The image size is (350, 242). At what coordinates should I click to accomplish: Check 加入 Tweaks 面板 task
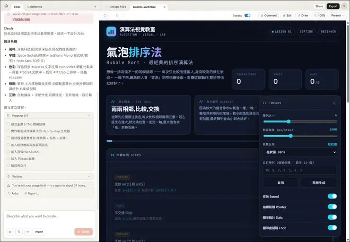(x=8, y=159)
